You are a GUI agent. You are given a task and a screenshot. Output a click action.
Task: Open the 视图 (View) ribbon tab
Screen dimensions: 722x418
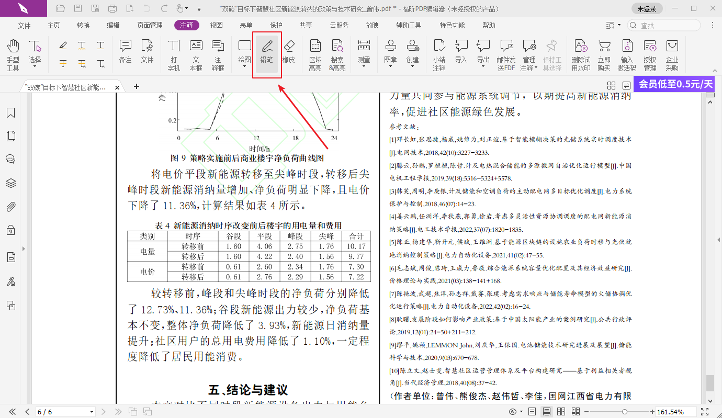(216, 25)
